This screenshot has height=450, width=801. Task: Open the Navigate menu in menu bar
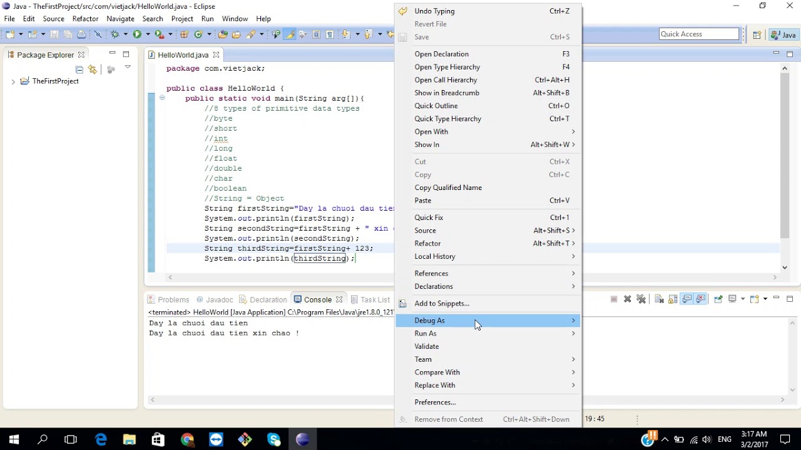(121, 19)
